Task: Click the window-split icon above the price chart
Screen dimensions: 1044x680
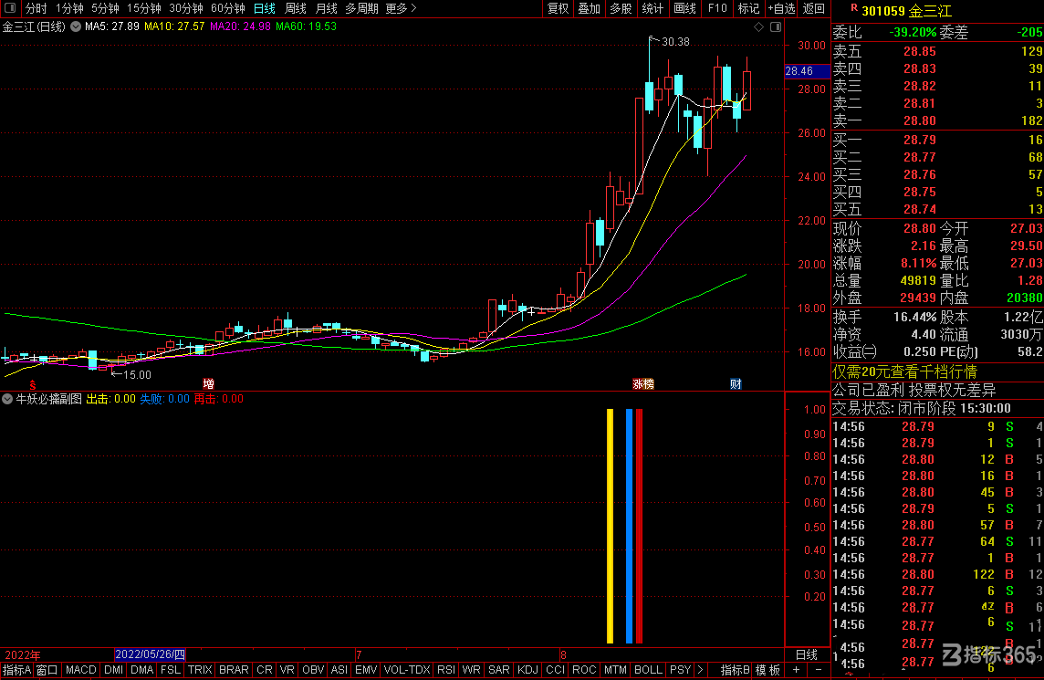Action: pyautogui.click(x=776, y=26)
